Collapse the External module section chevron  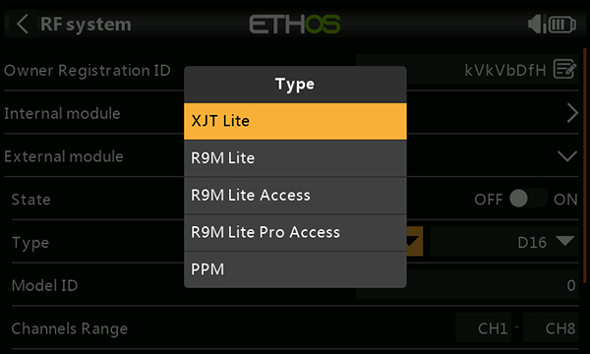pyautogui.click(x=567, y=155)
